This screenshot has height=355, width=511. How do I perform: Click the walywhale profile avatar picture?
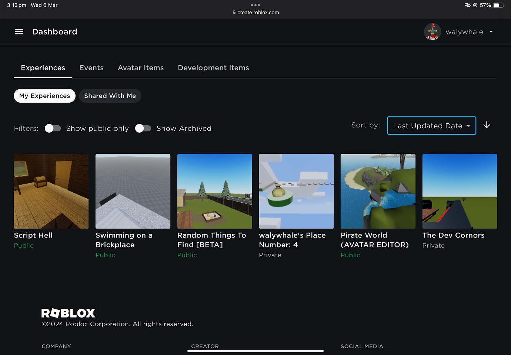point(432,31)
